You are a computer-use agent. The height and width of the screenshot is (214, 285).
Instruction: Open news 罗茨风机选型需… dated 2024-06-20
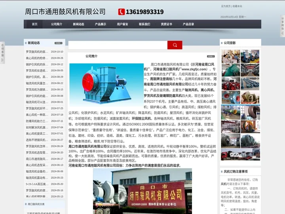point(37,153)
